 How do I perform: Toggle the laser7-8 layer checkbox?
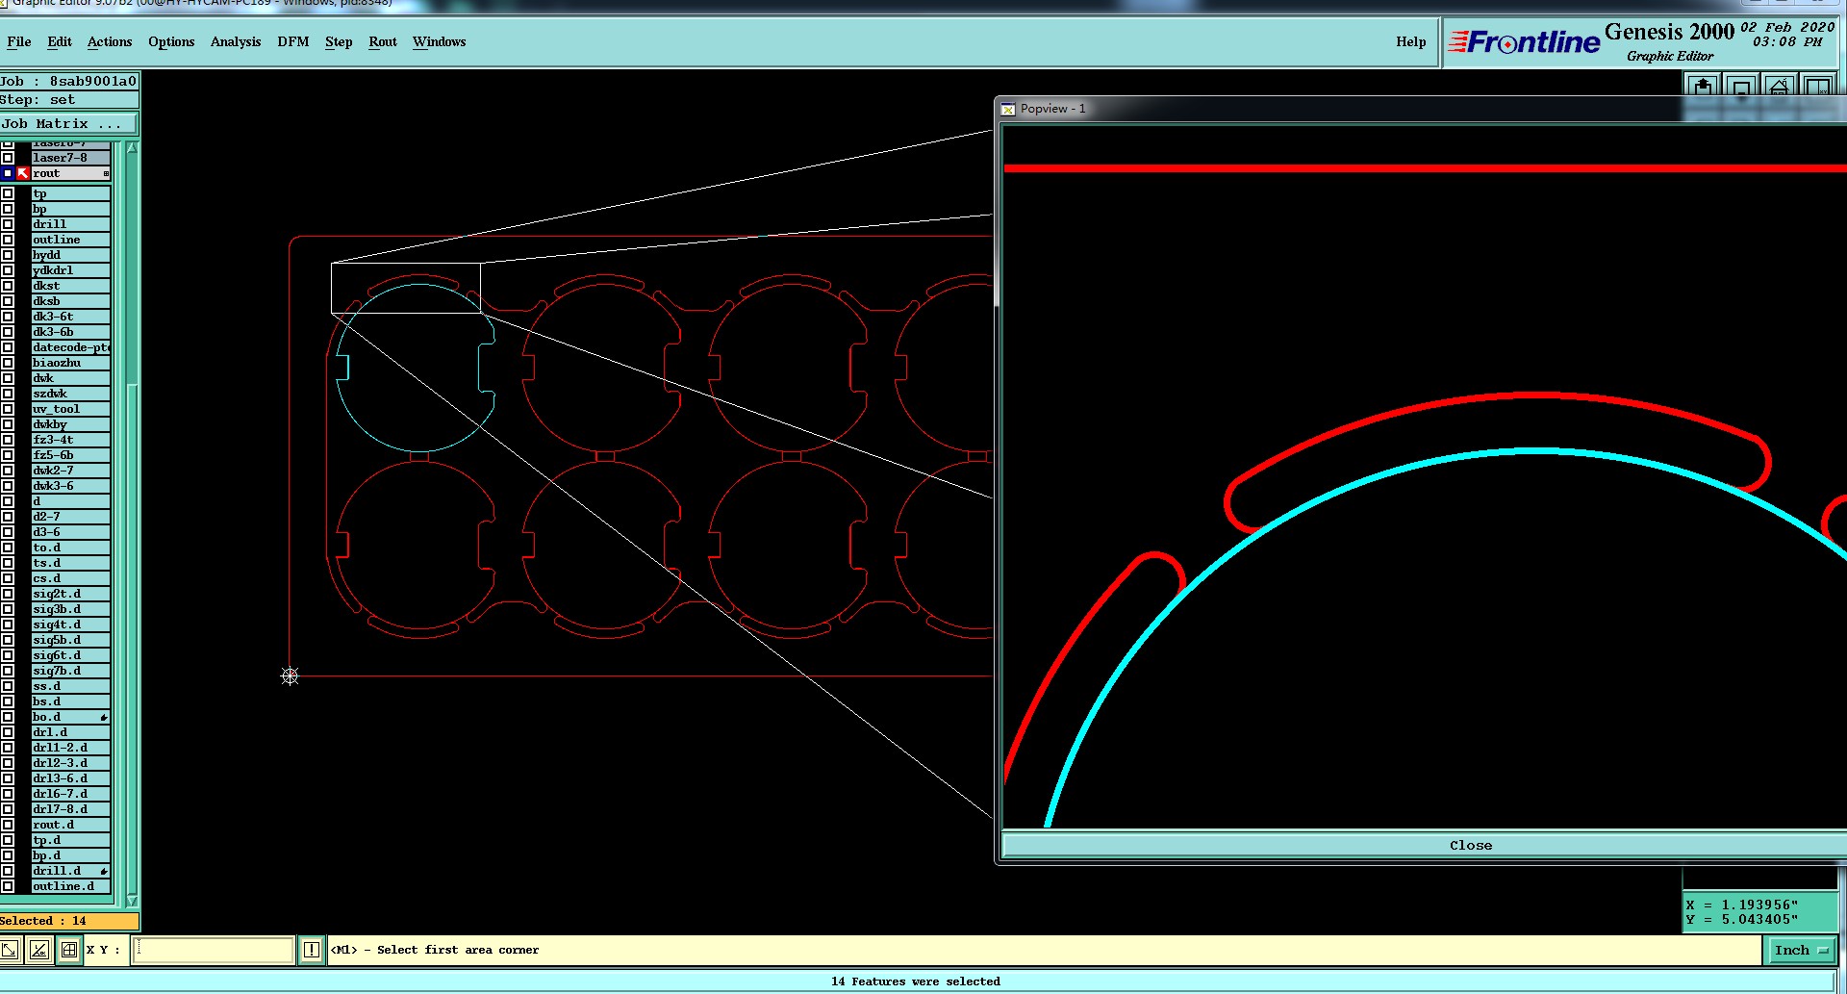point(8,158)
